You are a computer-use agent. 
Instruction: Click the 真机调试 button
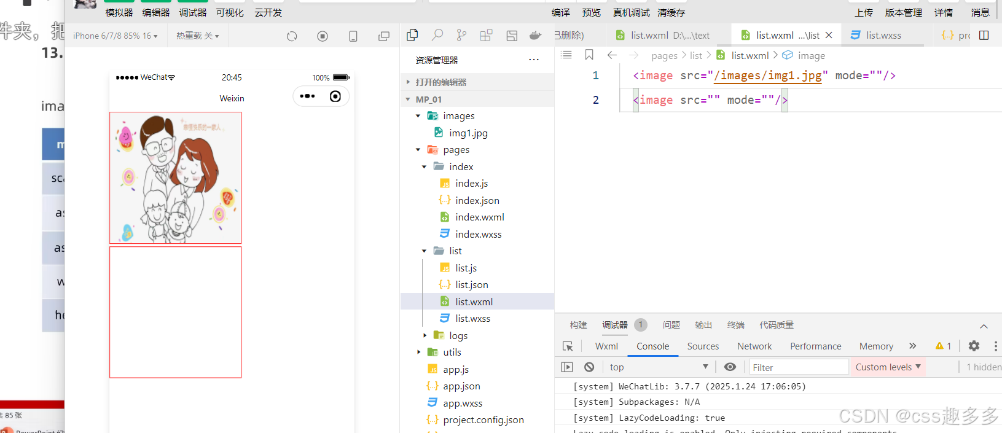point(631,12)
